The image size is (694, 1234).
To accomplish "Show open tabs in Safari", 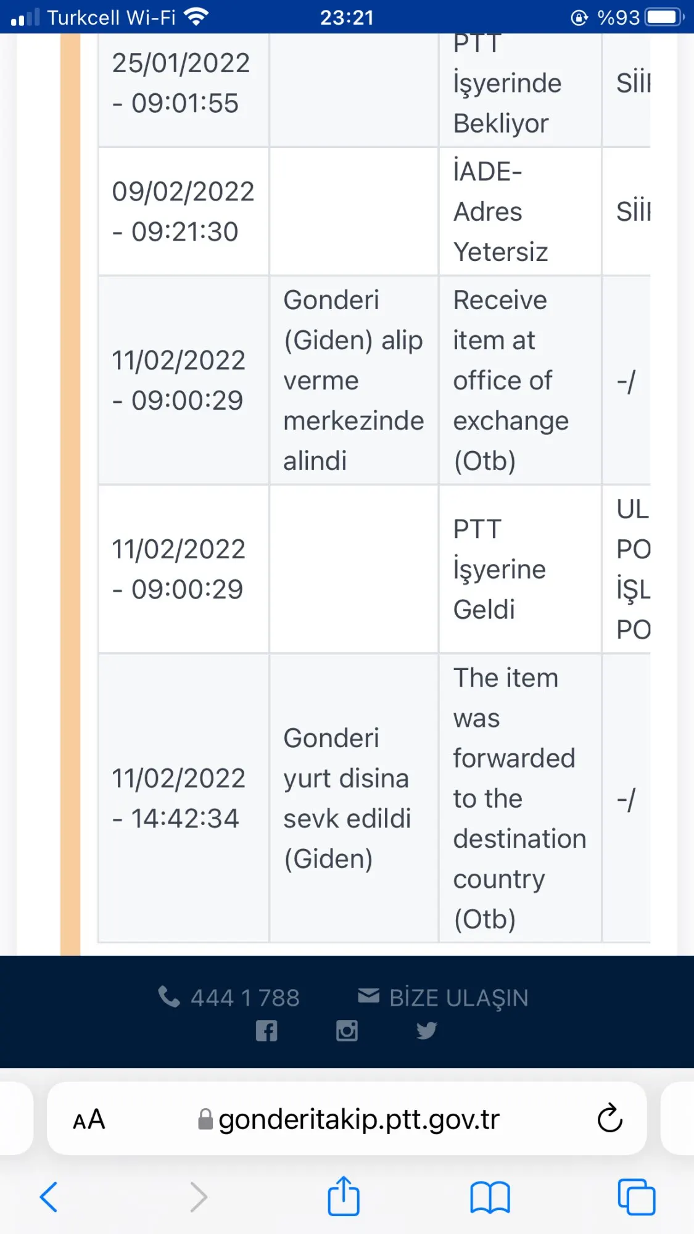I will [636, 1197].
